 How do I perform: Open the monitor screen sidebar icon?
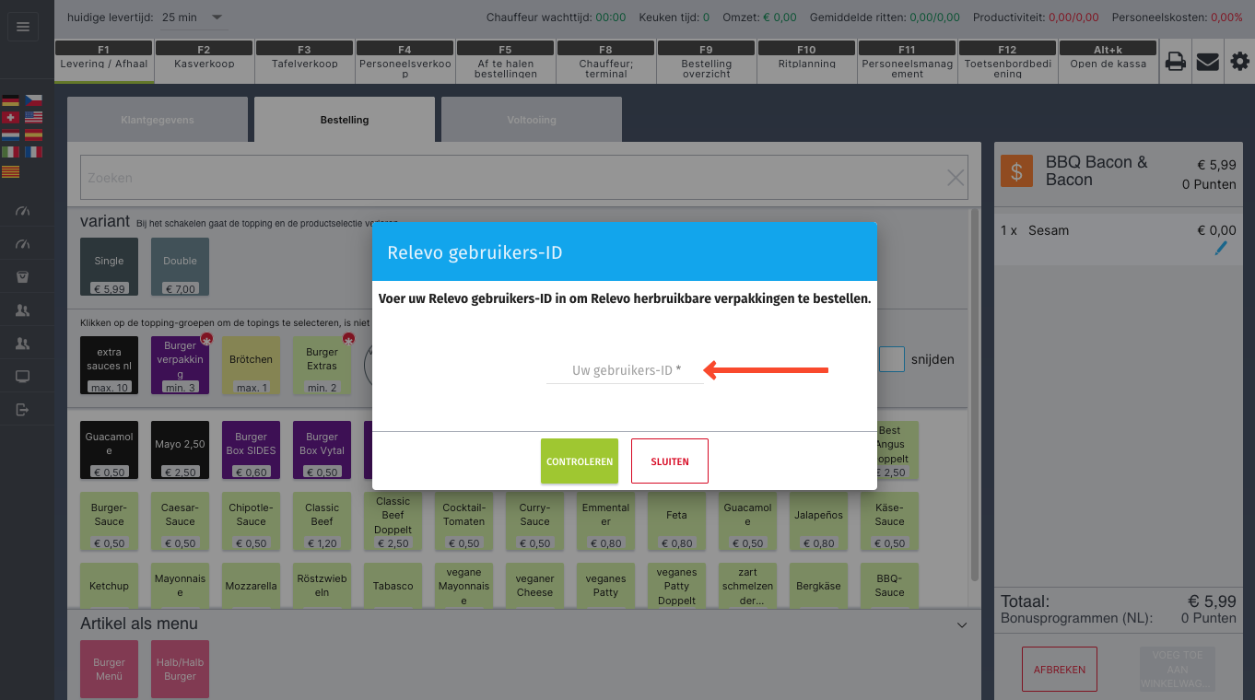coord(23,376)
